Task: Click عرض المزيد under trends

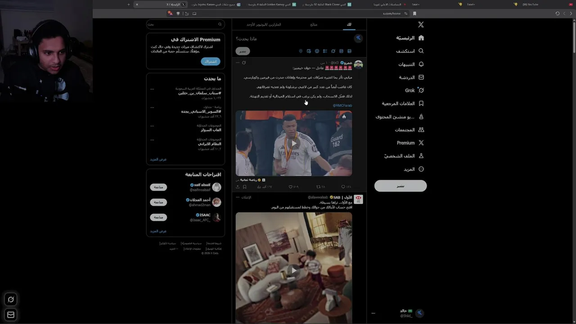Action: pyautogui.click(x=158, y=159)
